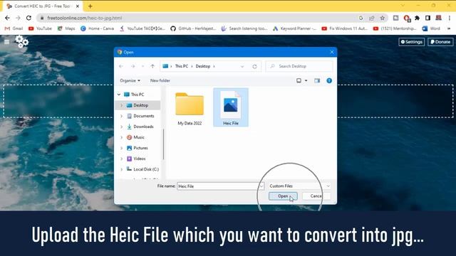Click the File name input field
This screenshot has width=456, height=256.
click(x=218, y=186)
